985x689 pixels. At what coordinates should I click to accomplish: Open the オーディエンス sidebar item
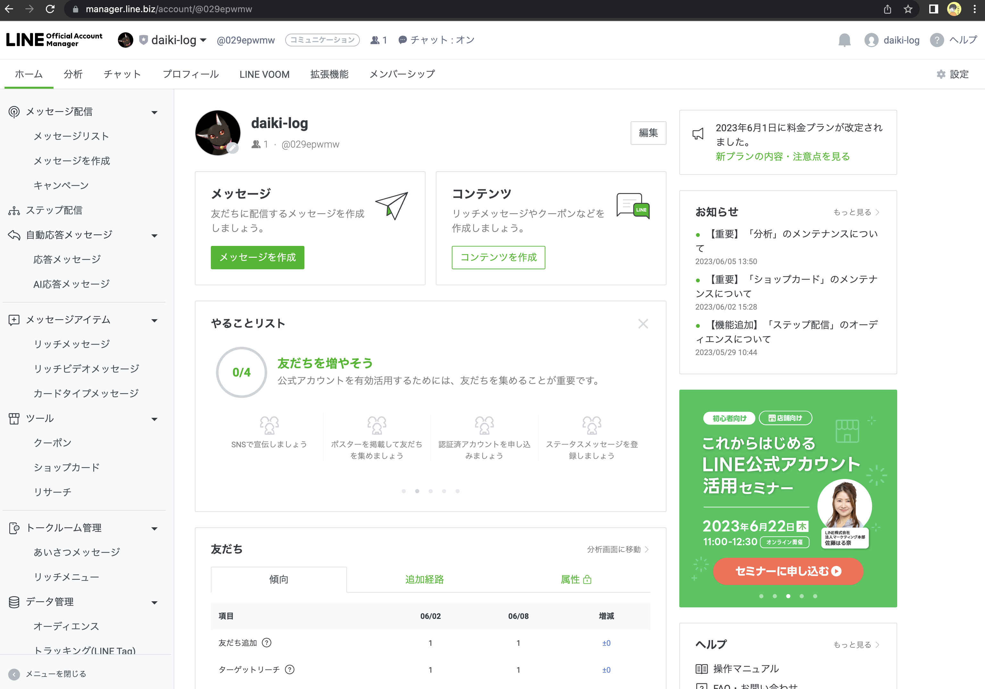pyautogui.click(x=66, y=626)
